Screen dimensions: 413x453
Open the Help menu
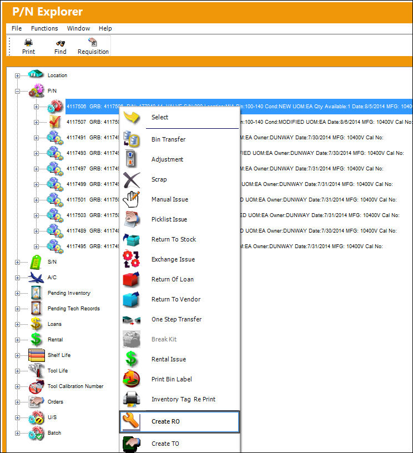(105, 28)
